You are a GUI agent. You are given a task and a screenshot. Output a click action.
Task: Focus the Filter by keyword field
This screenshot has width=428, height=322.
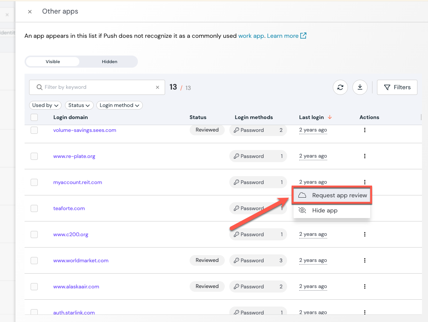pos(97,87)
